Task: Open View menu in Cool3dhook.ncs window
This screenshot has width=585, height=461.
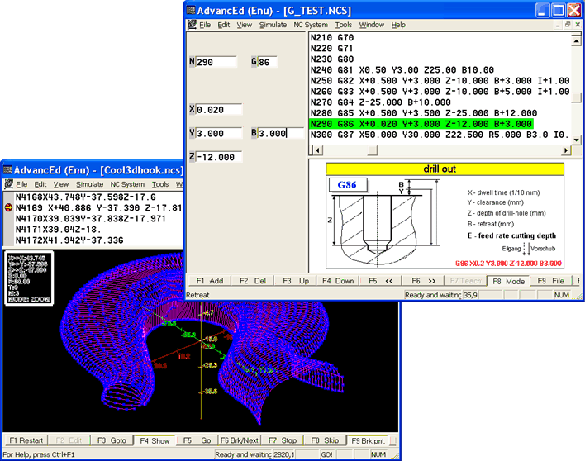Action: [61, 184]
